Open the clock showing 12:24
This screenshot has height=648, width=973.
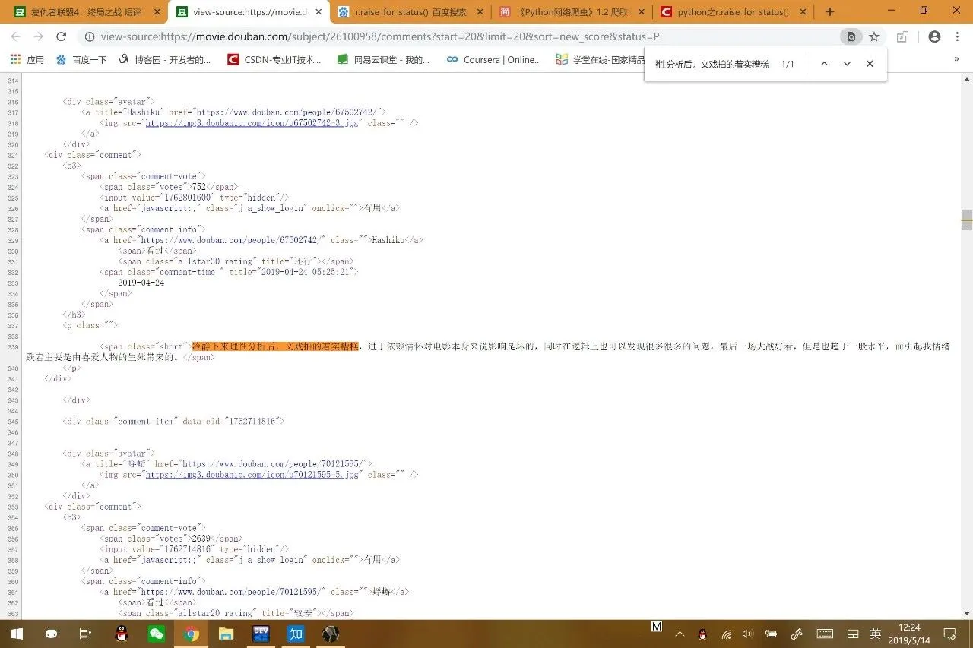pos(909,634)
